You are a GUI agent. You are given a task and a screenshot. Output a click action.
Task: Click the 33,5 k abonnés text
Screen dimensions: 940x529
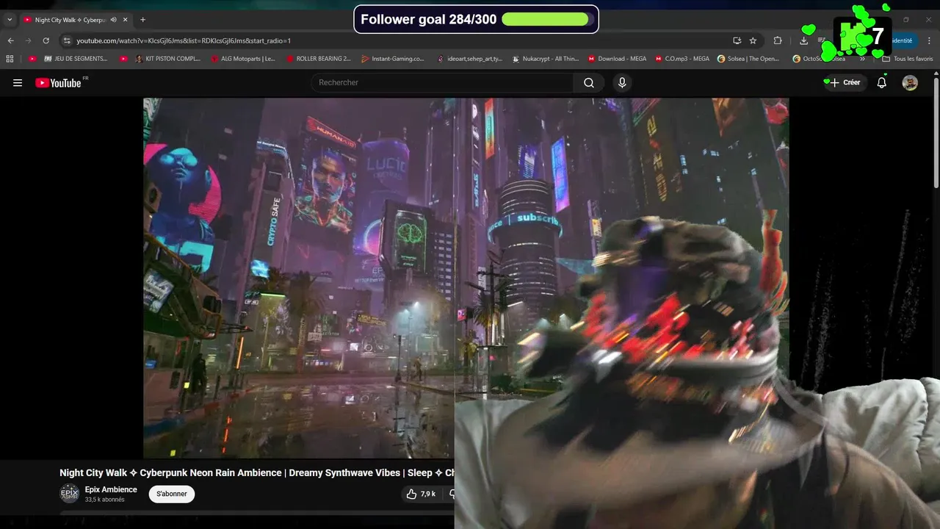(104, 500)
